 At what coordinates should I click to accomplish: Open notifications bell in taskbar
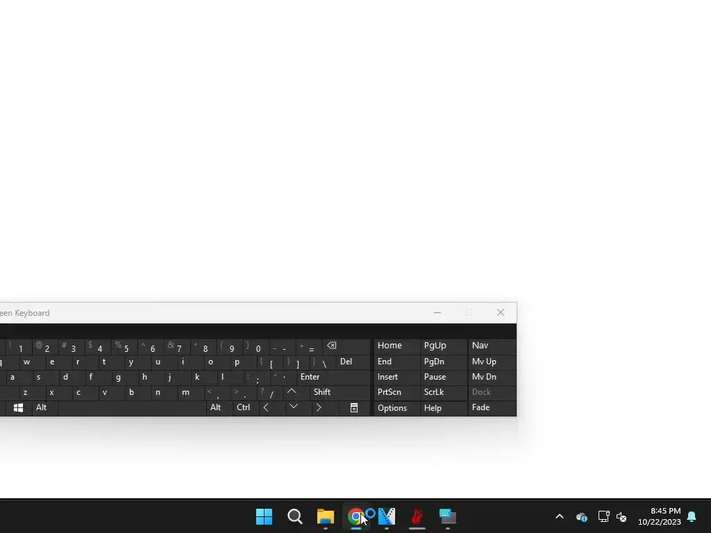click(692, 516)
